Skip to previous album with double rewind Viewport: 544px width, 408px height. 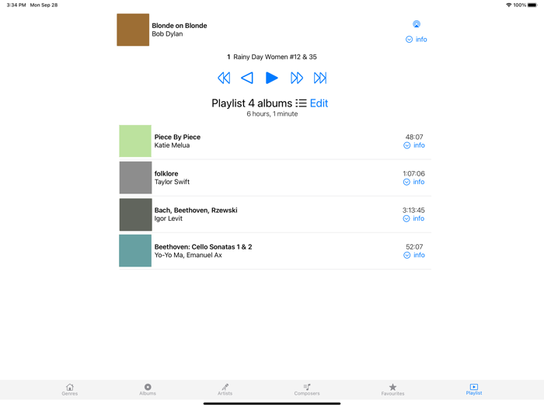coord(224,78)
